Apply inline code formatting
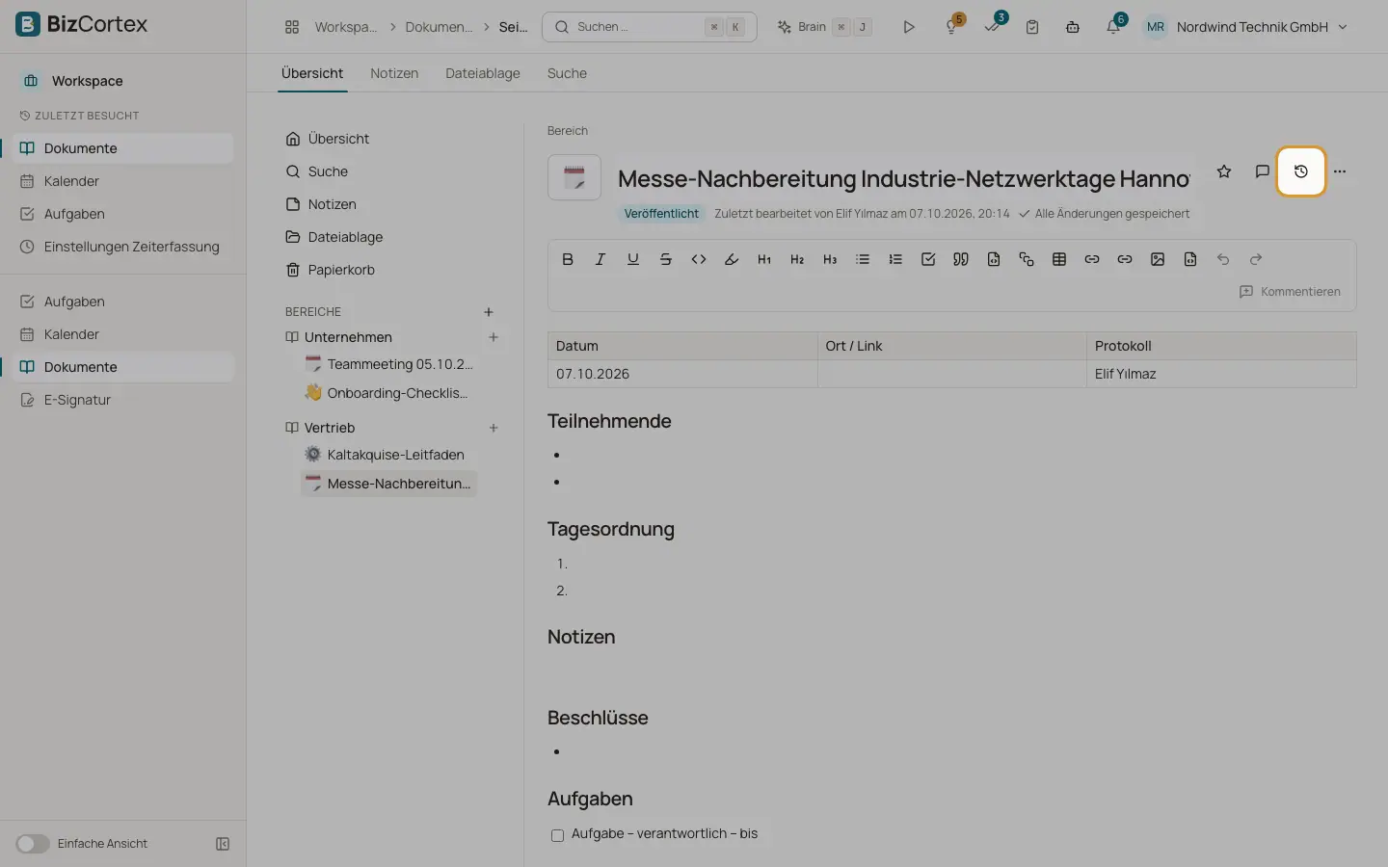This screenshot has height=867, width=1388. point(699,259)
